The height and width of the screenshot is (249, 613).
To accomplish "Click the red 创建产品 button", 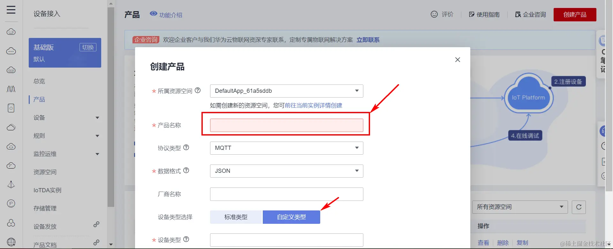I will [575, 15].
